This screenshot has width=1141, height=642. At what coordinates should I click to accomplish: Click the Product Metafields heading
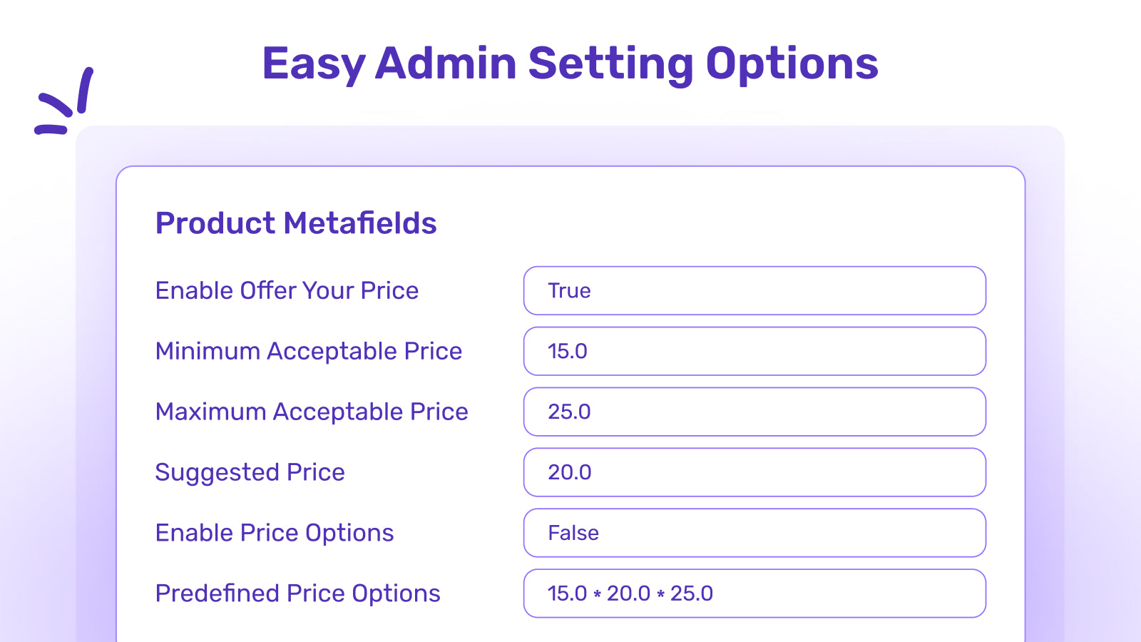coord(296,223)
